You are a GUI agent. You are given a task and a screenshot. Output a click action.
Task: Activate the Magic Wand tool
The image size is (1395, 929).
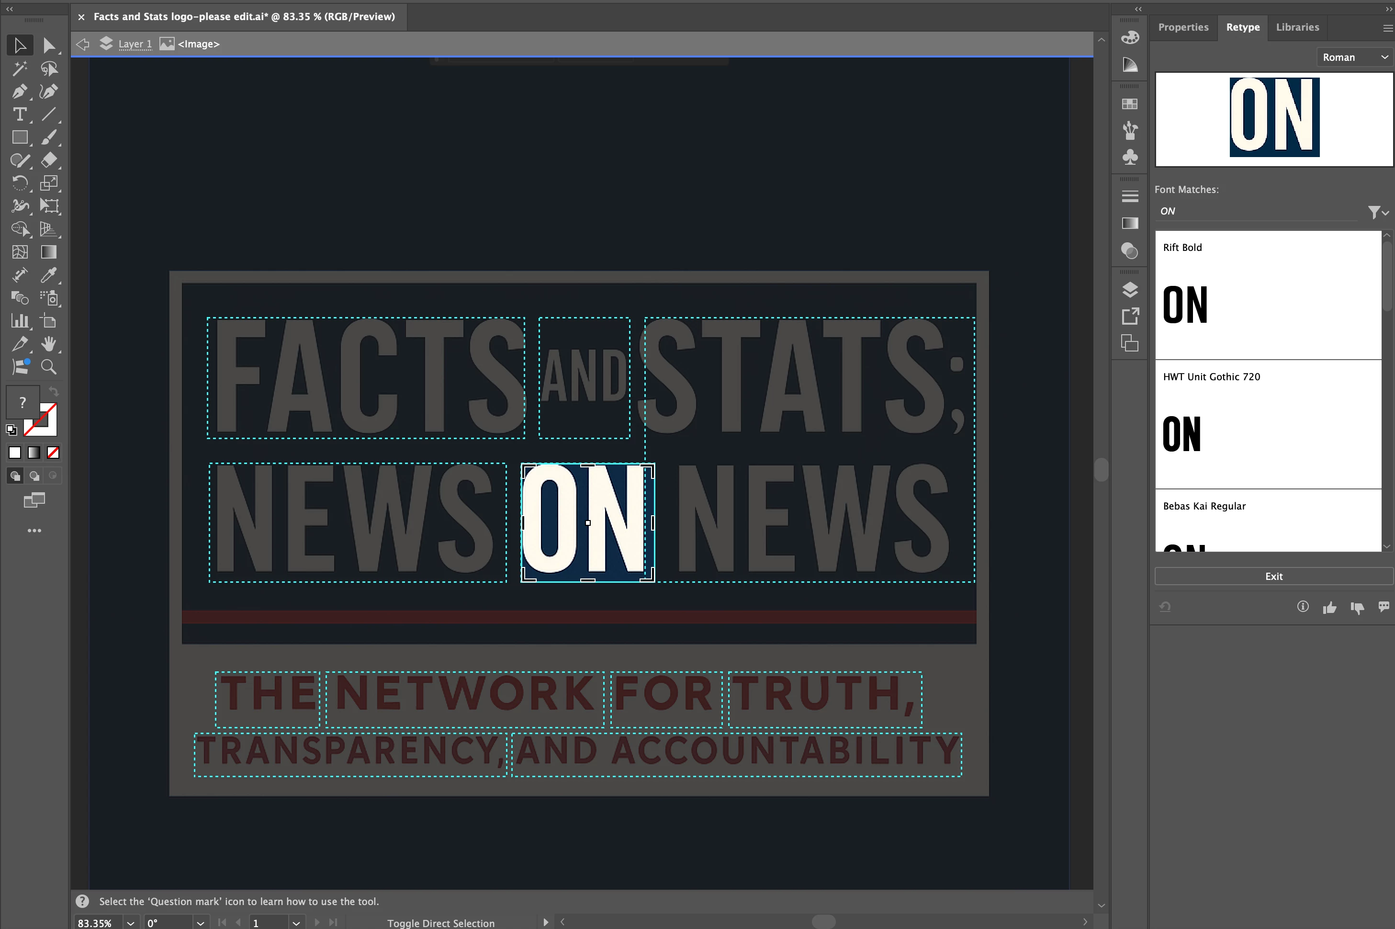pyautogui.click(x=19, y=69)
